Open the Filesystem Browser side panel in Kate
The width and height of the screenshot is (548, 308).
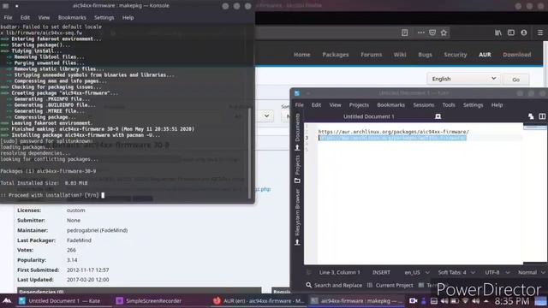click(297, 216)
